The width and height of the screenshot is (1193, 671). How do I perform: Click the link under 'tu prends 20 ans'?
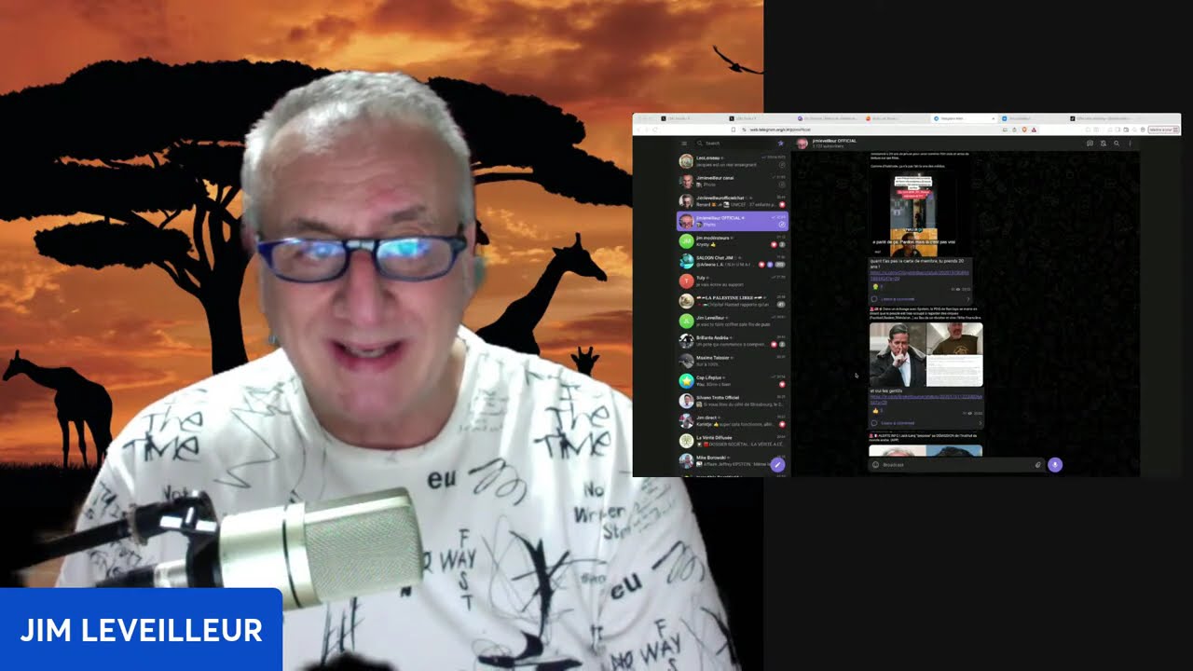click(921, 275)
